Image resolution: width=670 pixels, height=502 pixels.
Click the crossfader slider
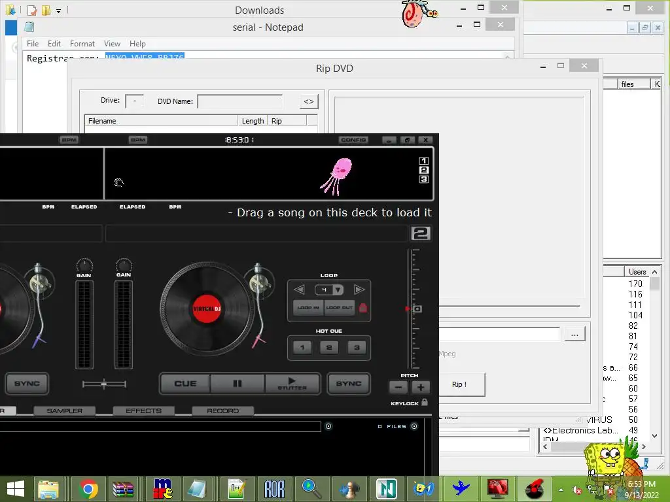104,384
